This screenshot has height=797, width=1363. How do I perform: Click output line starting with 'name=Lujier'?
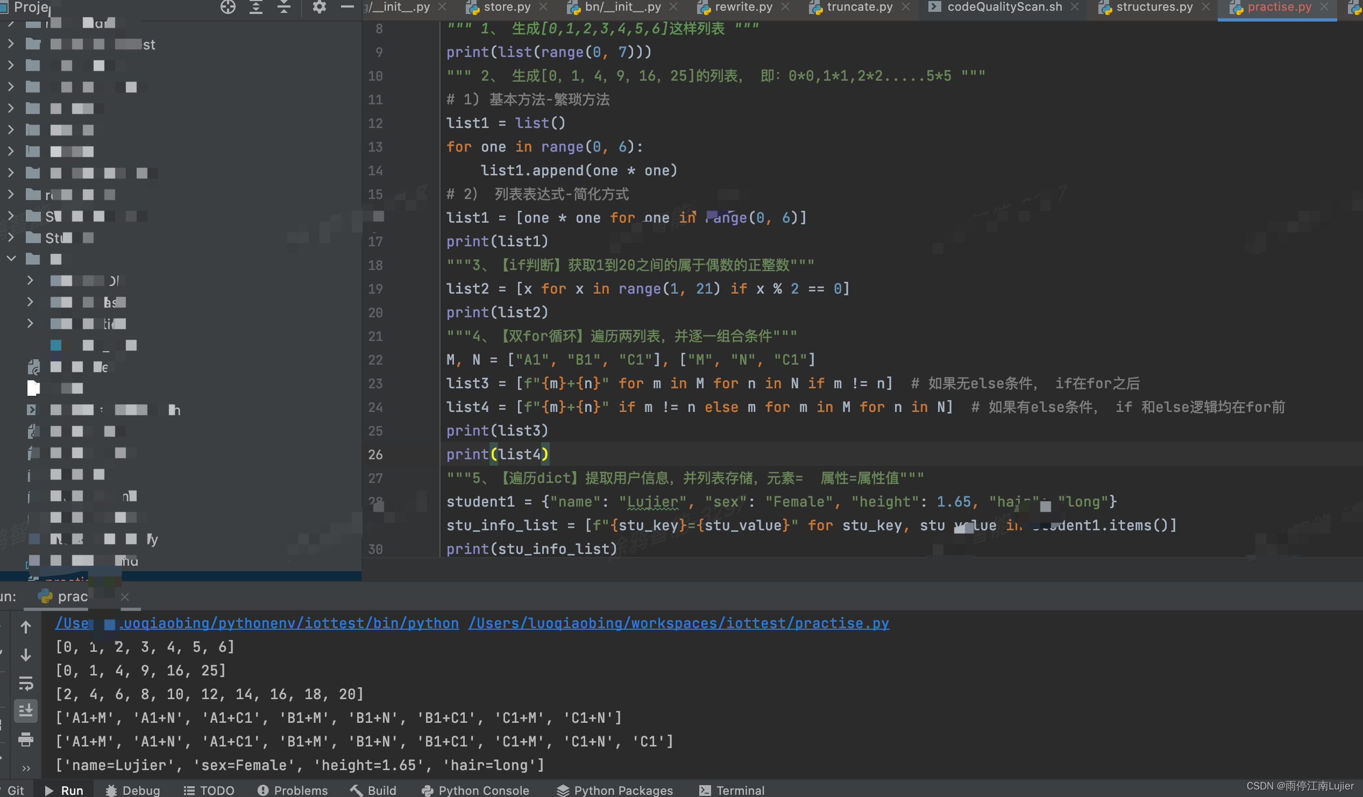pos(300,765)
